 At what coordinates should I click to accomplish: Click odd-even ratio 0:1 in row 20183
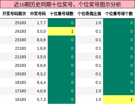(98, 65)
